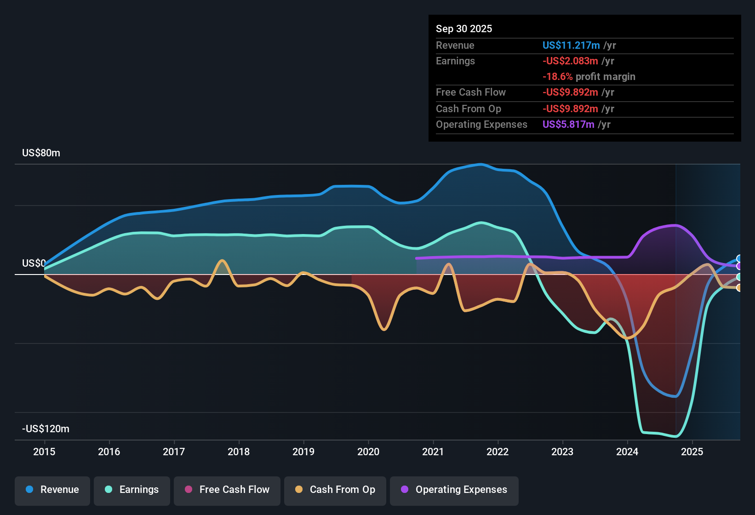This screenshot has width=755, height=515.
Task: Toggle visibility of the Earnings series
Action: [132, 490]
